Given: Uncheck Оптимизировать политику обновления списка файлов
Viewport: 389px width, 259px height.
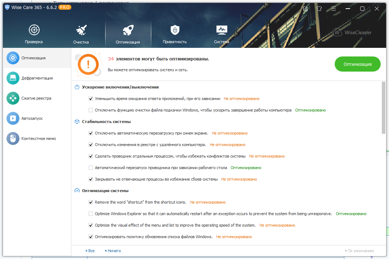Looking at the screenshot, I should (x=91, y=237).
